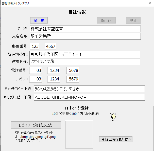Focus the first postal code box 123
This screenshot has height=151, width=154.
(x=35, y=47)
